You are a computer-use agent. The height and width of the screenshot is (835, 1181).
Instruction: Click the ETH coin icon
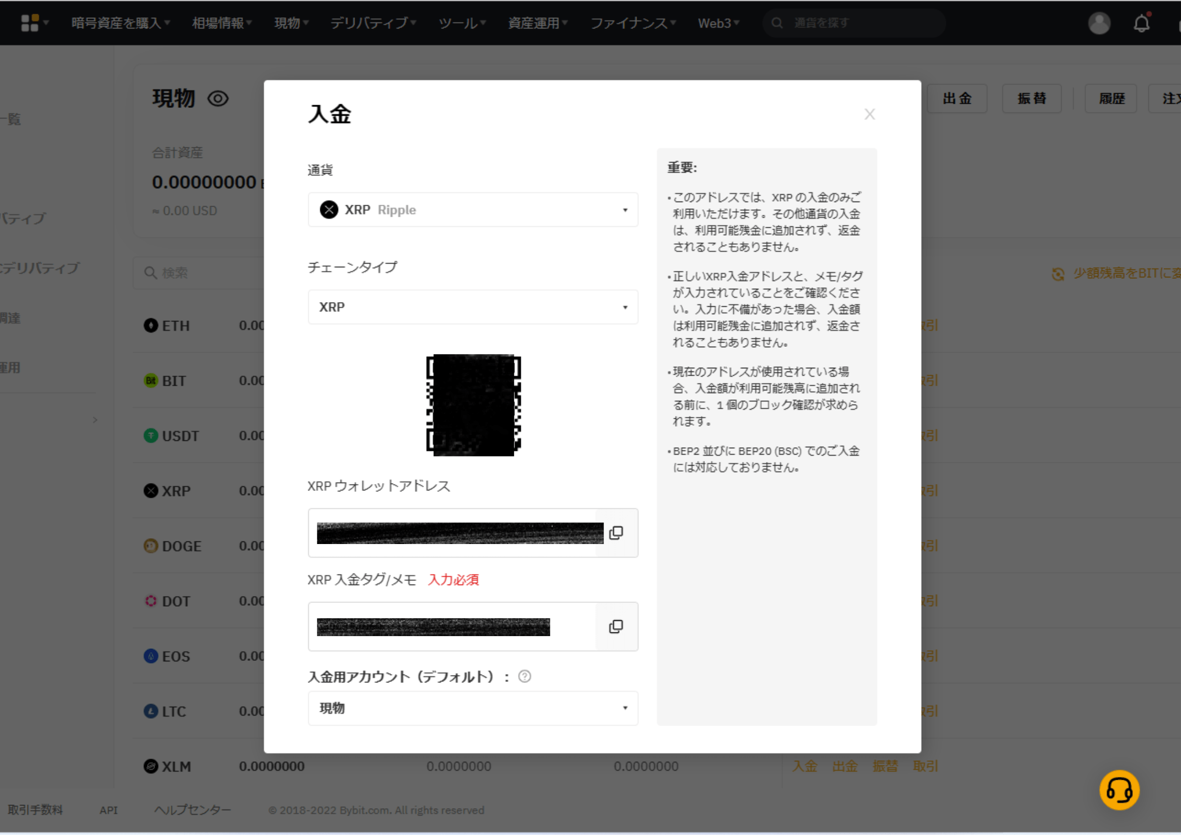[151, 325]
